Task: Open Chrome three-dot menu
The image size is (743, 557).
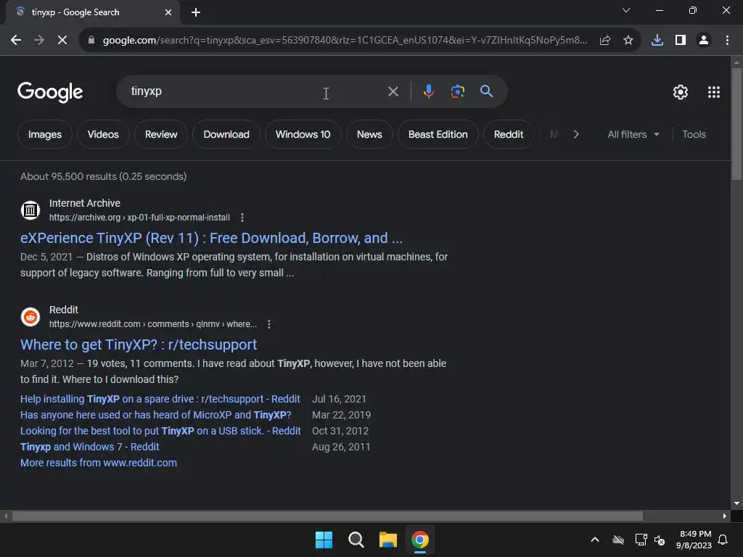Action: tap(727, 41)
